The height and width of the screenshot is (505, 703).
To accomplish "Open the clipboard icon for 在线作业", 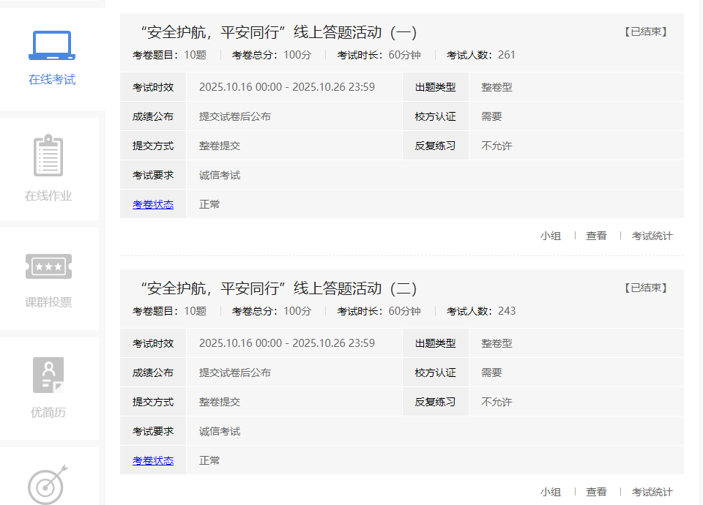I will (48, 155).
